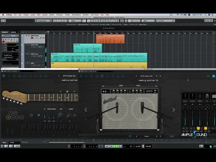Screen dimensions: 216x162
Task: Open Inspector track name AGTC-Solo dropdown
Action: click(x=10, y=36)
